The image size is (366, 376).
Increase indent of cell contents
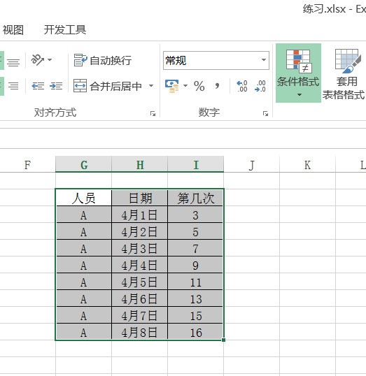pos(56,86)
